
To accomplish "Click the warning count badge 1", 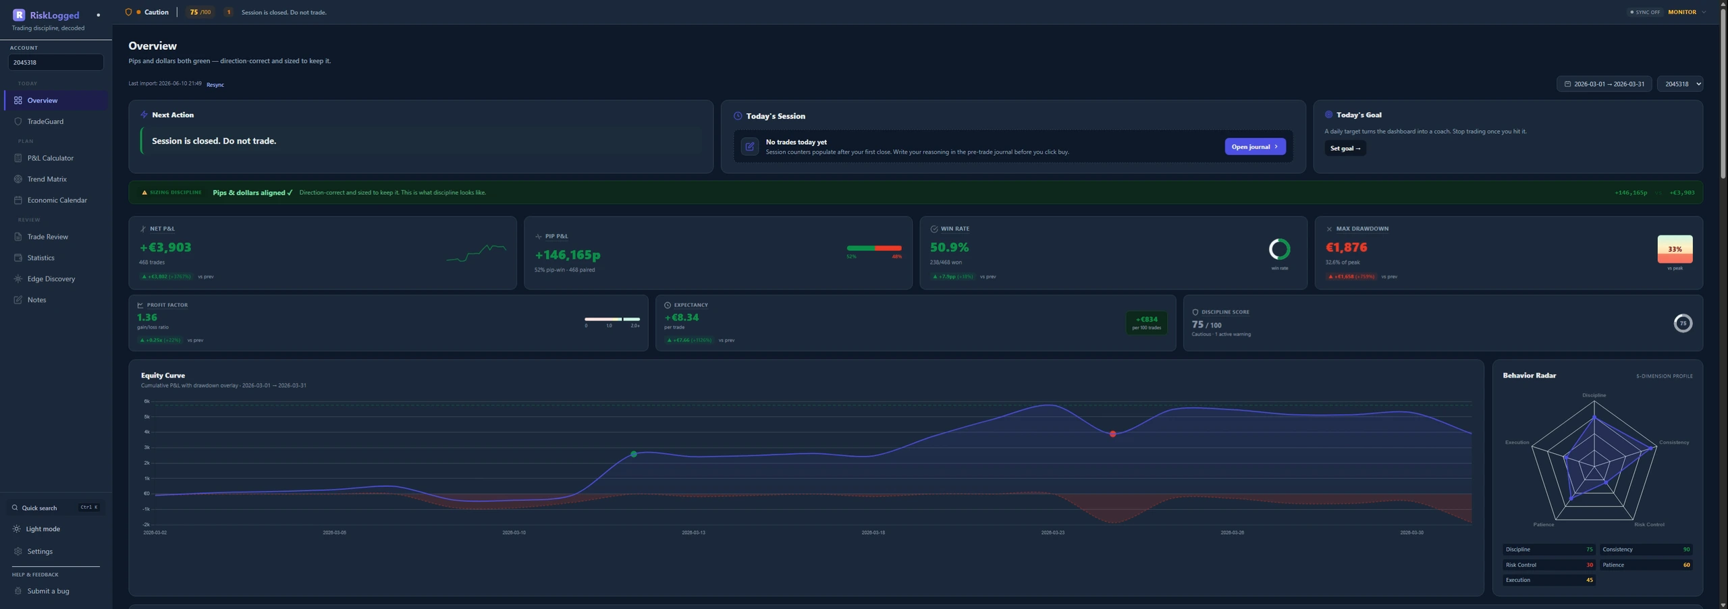I will coord(228,12).
